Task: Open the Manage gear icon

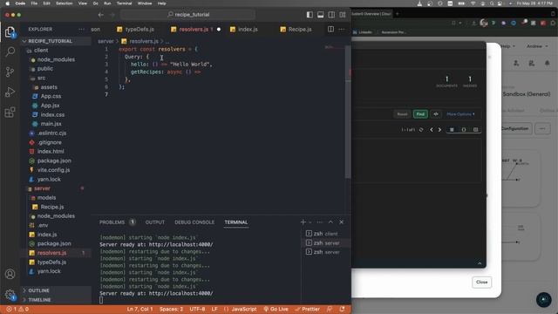Action: coord(10,295)
